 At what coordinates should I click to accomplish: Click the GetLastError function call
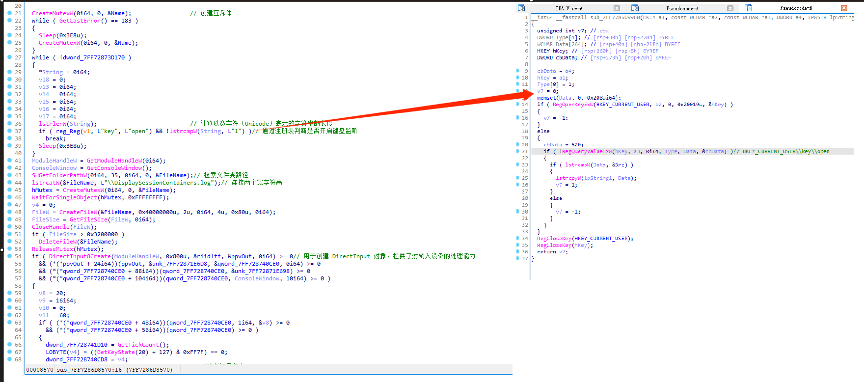tap(80, 21)
